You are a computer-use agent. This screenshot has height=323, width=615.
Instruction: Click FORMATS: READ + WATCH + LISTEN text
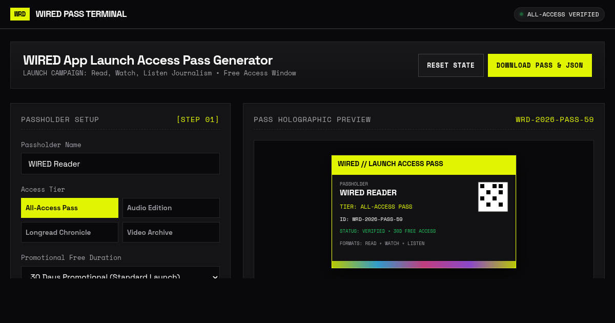click(x=382, y=244)
